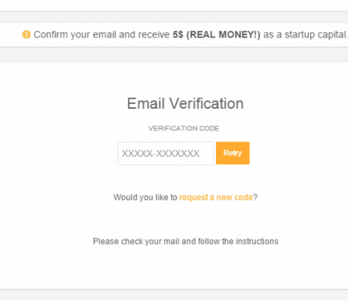Open the 'request a new code' link

click(216, 198)
